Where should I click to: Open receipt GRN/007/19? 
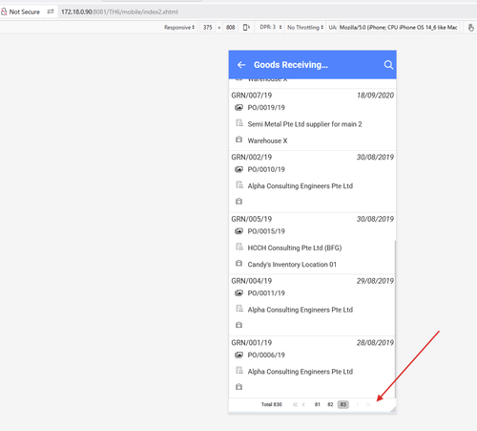(x=252, y=96)
